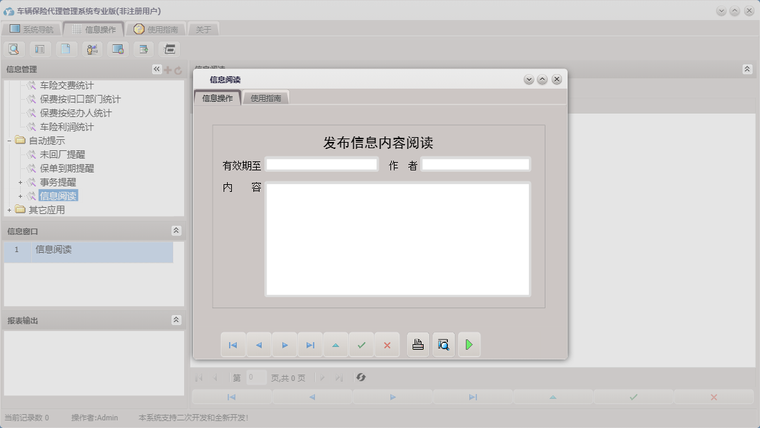Go to last record in the 信息阅读 dialog
Viewport: 760px width, 428px height.
click(x=310, y=345)
